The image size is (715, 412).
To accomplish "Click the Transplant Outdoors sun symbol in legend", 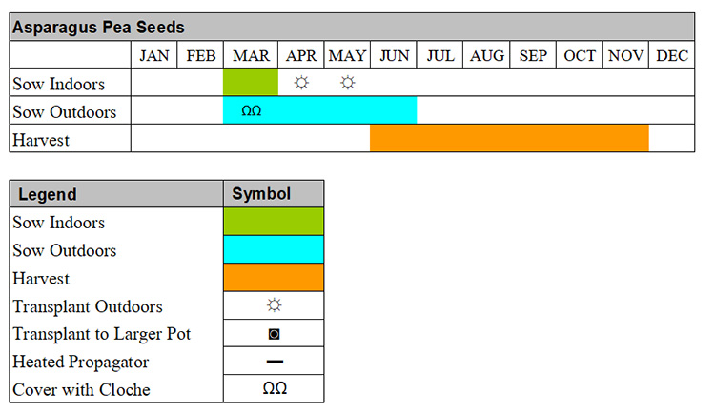I will click(274, 305).
